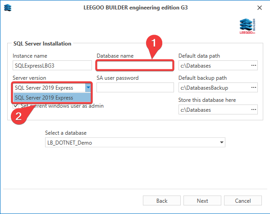This screenshot has width=270, height=214.
Task: Browse for Default backup path folder
Action: click(x=254, y=87)
